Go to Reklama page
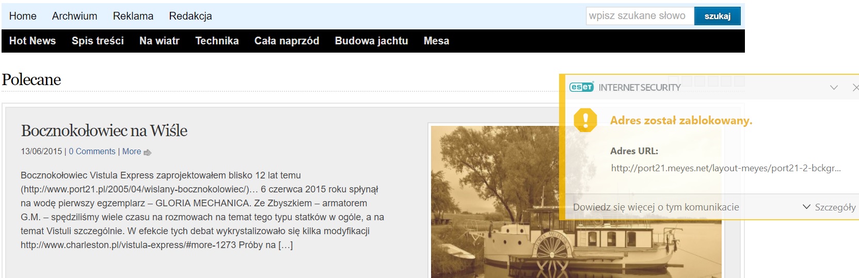The image size is (859, 278). [133, 16]
